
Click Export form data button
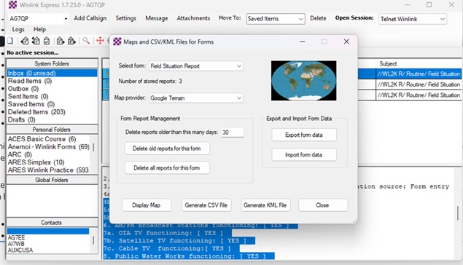304,135
